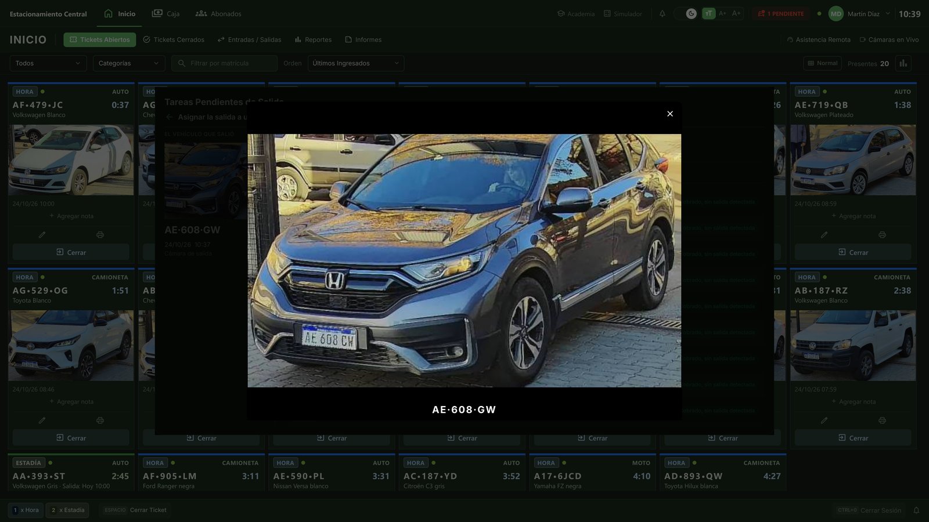Select the 1 x Hora shortcut

[x=26, y=510]
